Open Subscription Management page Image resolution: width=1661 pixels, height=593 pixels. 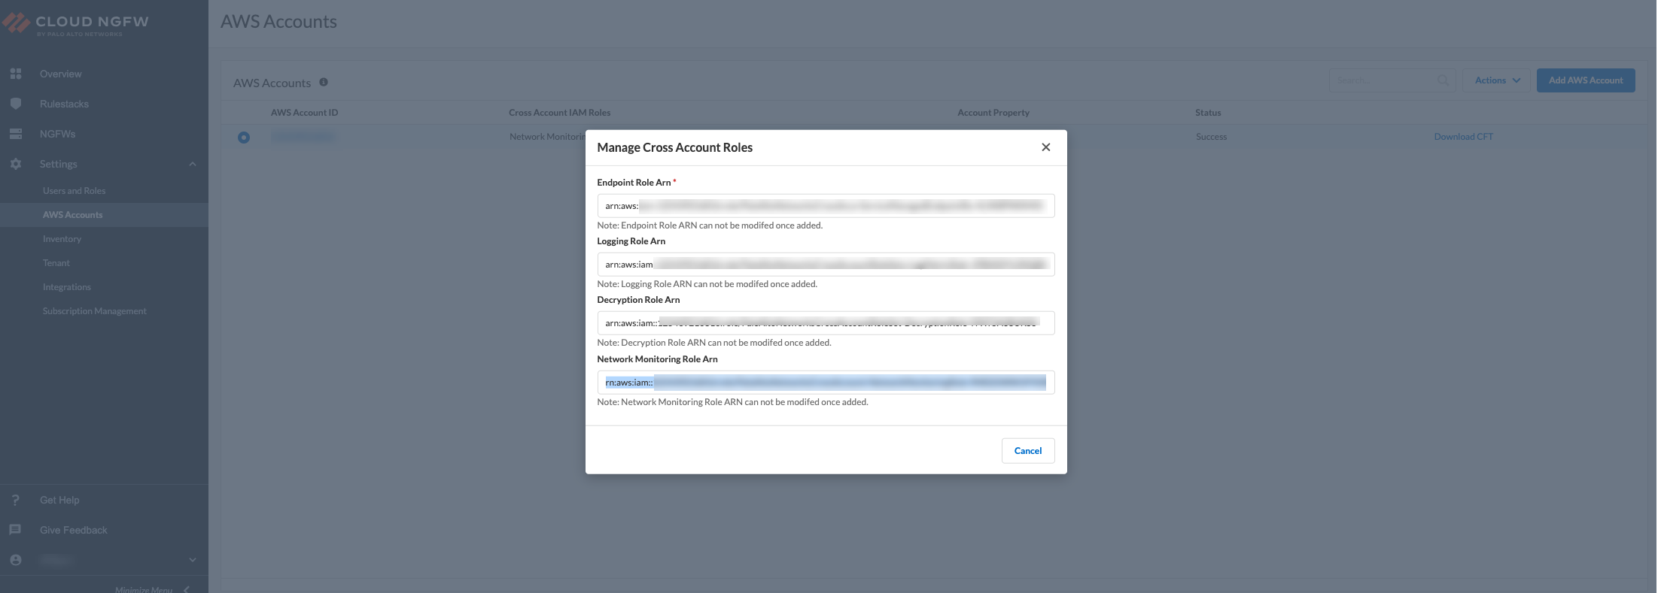click(x=94, y=311)
